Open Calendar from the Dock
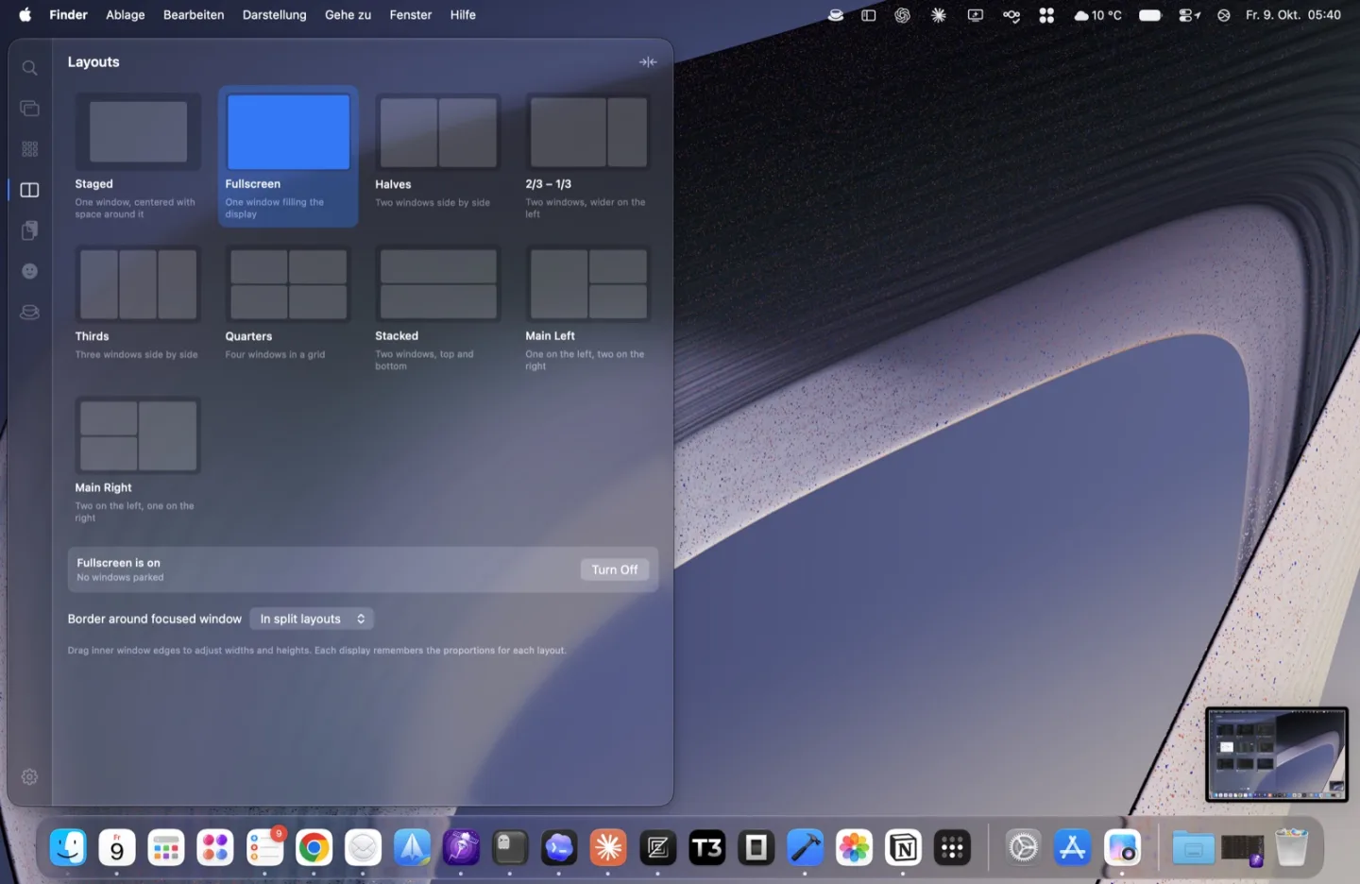The width and height of the screenshot is (1360, 884). [x=117, y=848]
